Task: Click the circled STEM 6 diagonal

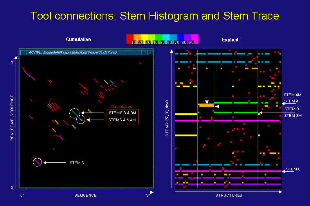Action: 37,161
